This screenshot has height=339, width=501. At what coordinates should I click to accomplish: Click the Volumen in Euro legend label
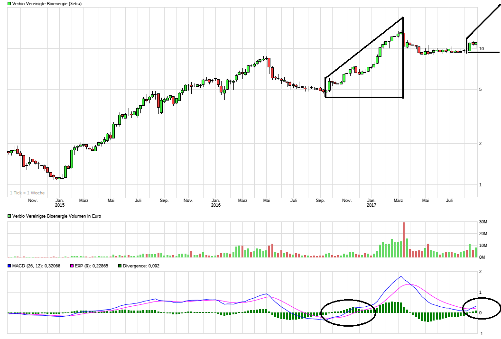pos(56,216)
